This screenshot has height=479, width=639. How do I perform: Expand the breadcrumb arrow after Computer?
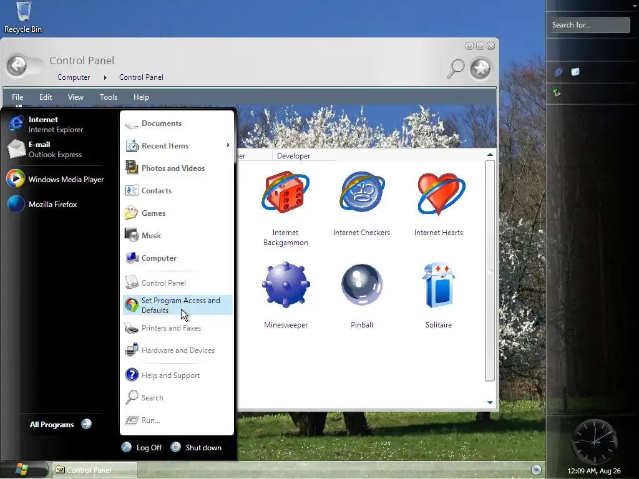click(105, 77)
